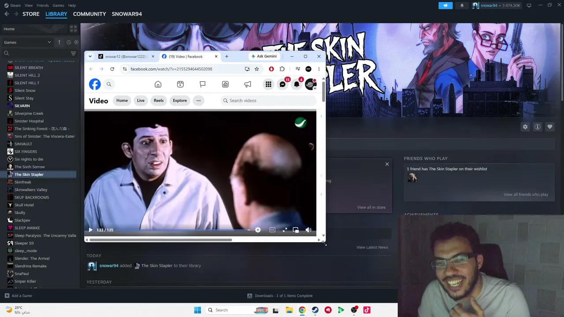Open the Steam Games menu

click(x=58, y=5)
